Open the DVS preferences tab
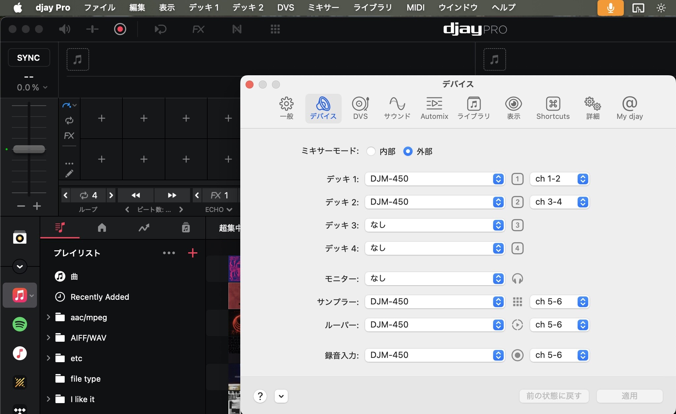This screenshot has height=414, width=676. pos(360,108)
